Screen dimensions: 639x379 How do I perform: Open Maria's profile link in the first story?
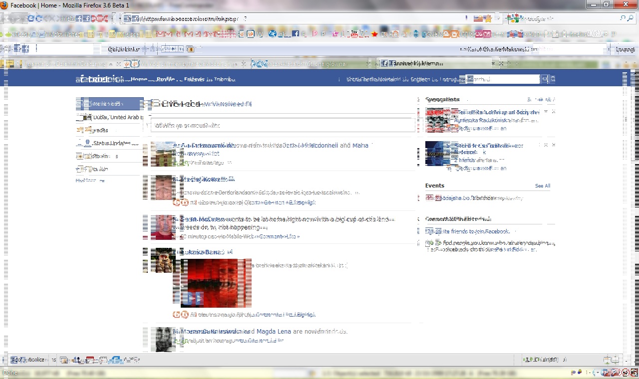pos(360,146)
